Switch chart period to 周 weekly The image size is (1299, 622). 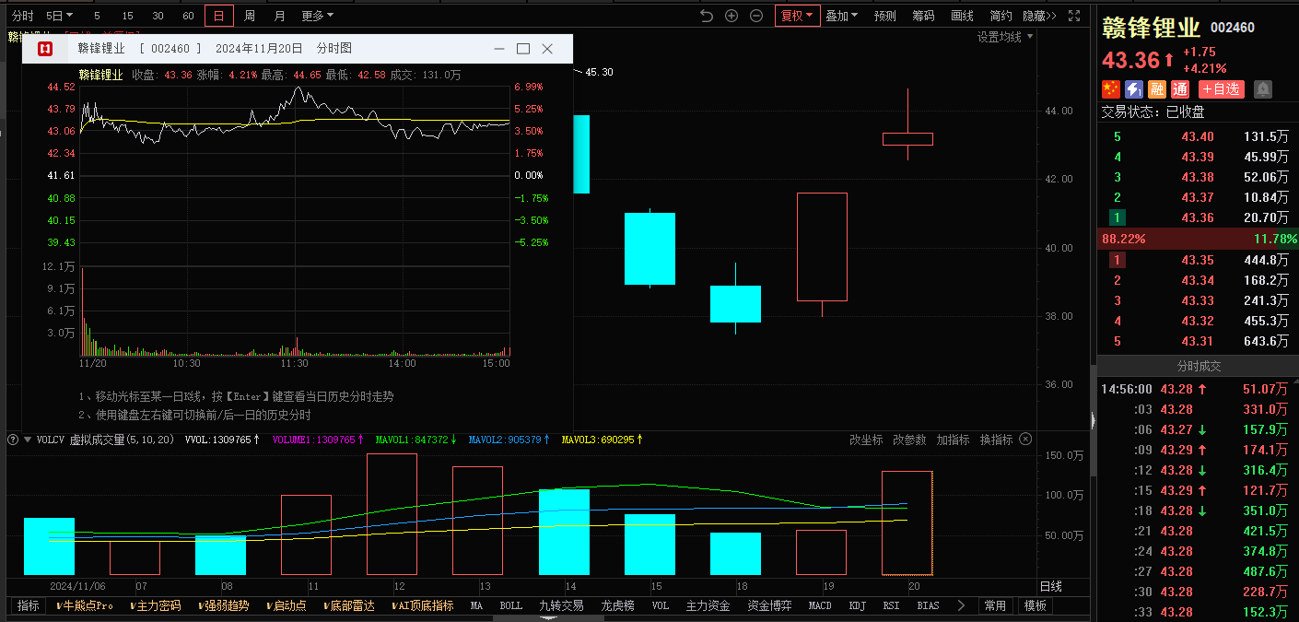pyautogui.click(x=249, y=16)
